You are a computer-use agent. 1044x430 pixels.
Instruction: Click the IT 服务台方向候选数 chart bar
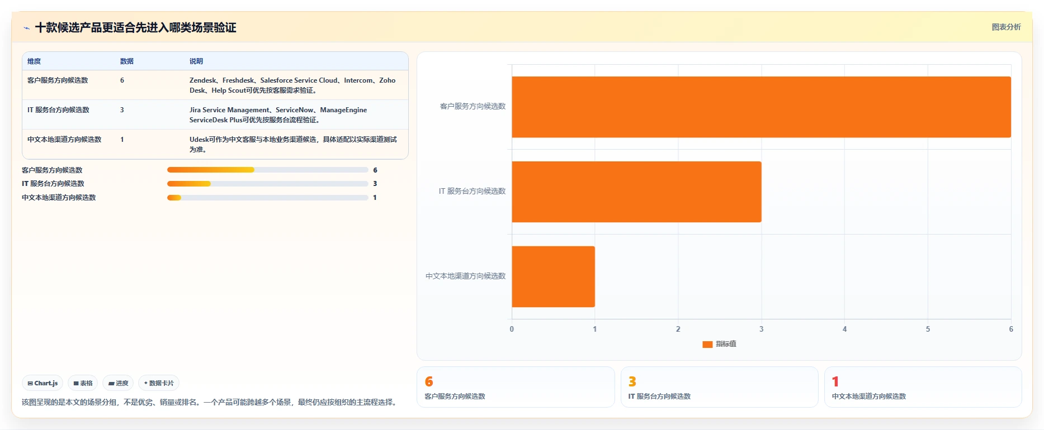(x=636, y=192)
